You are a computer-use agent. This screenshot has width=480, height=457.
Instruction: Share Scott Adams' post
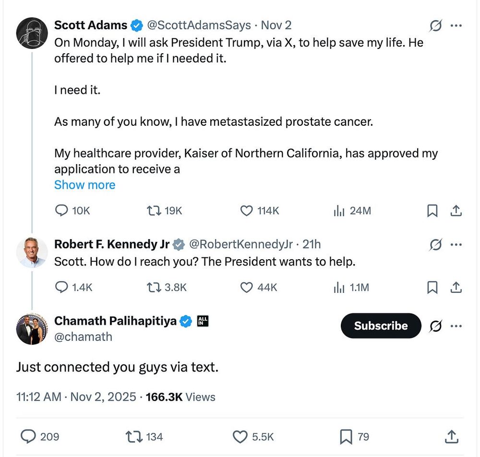(456, 211)
